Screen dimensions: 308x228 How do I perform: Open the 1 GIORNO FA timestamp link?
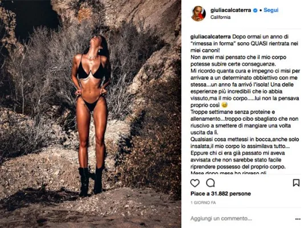(203, 203)
